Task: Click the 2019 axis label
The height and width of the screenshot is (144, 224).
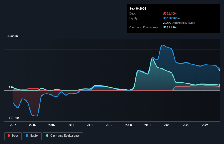Action: coord(109,125)
